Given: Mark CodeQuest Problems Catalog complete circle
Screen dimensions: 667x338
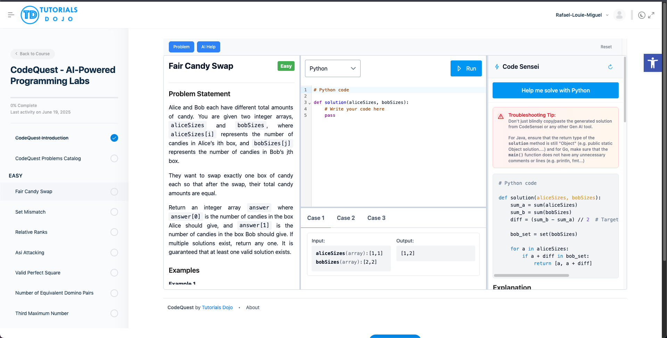Looking at the screenshot, I should click(x=114, y=158).
